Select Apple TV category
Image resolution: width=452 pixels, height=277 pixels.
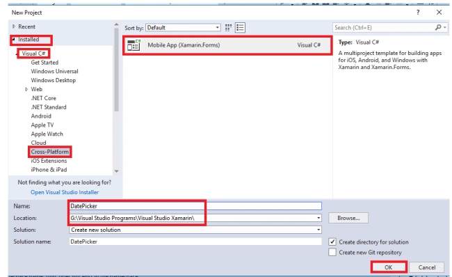tap(42, 125)
